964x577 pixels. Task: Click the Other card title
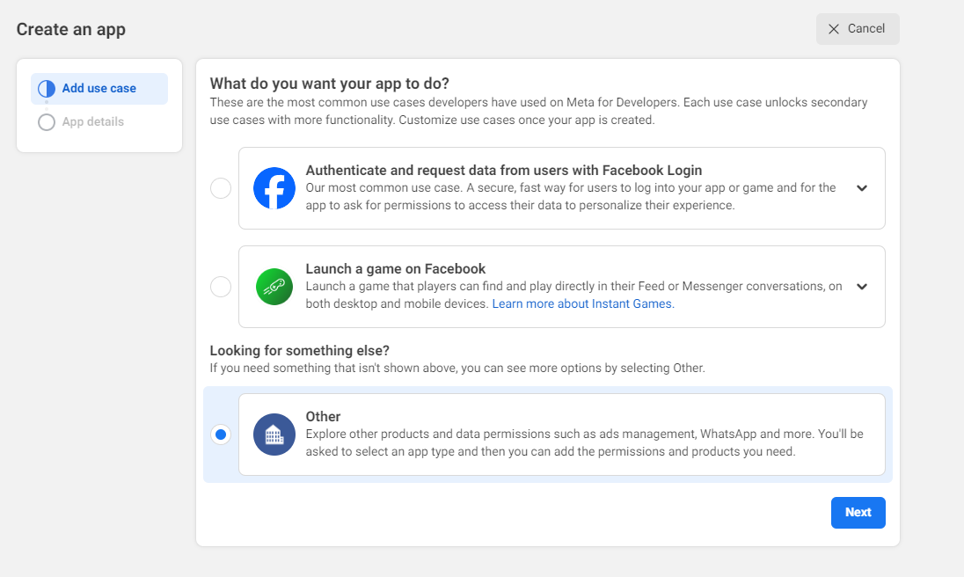click(x=323, y=417)
